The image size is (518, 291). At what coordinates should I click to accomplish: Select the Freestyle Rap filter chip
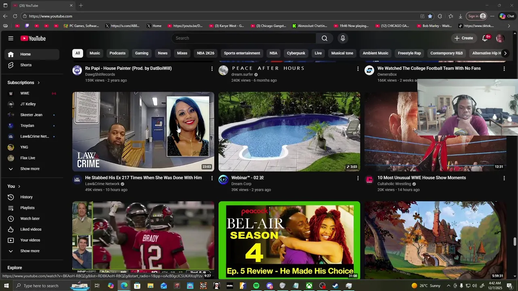(x=409, y=53)
